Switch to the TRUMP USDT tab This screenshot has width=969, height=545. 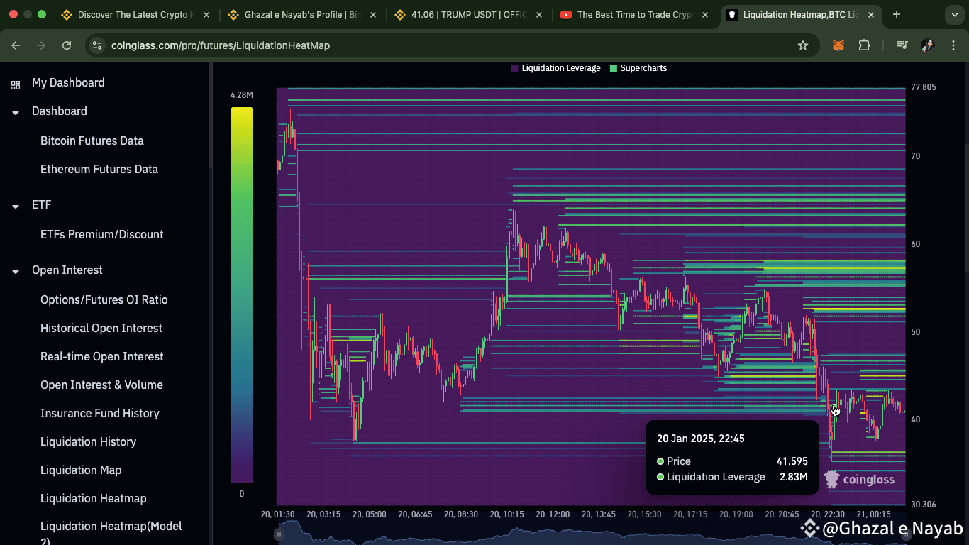tap(470, 14)
